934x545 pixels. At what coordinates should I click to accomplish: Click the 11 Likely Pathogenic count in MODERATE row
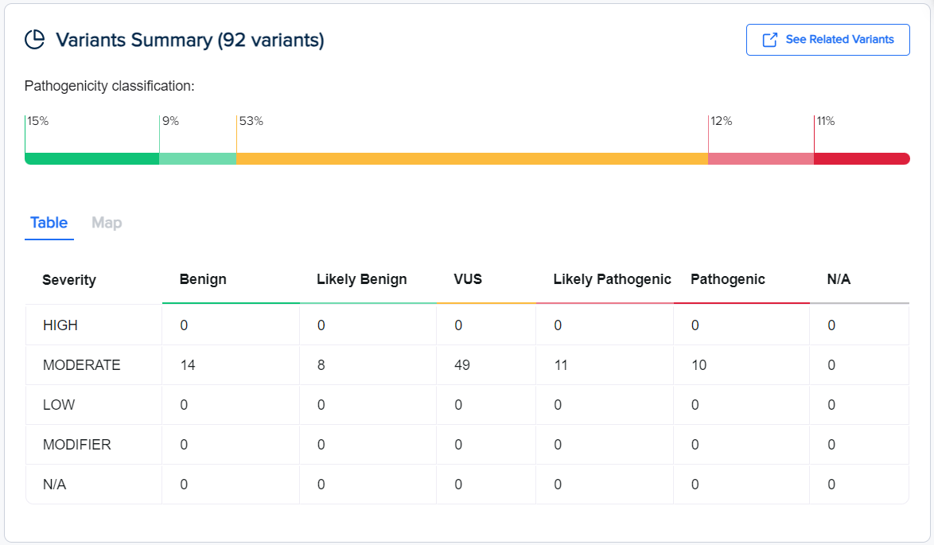pyautogui.click(x=561, y=365)
